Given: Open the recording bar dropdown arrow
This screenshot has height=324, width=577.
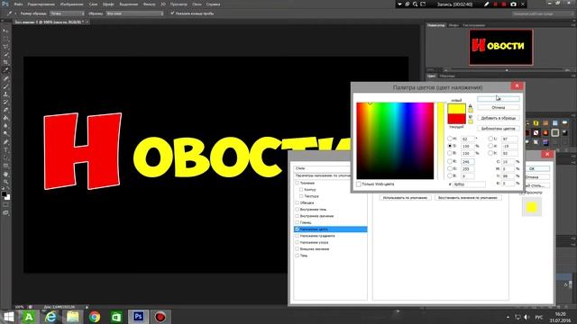Looking at the screenshot, I should (x=399, y=4).
